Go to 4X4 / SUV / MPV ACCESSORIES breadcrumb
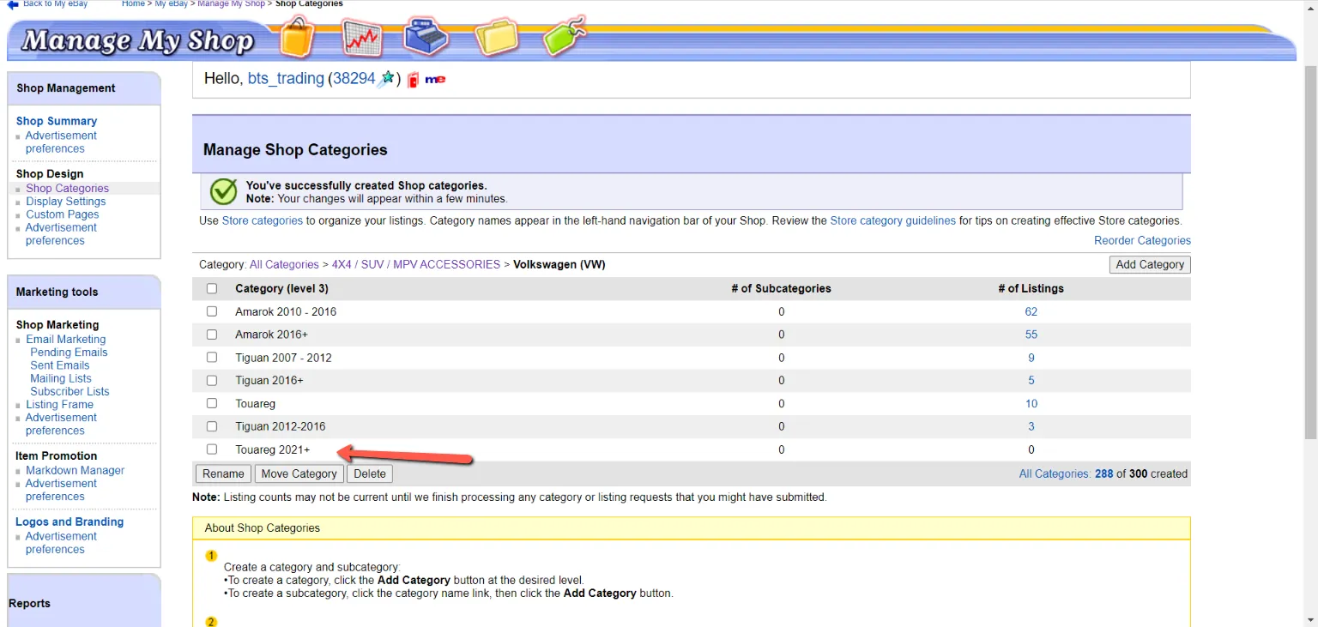The image size is (1318, 627). coord(416,265)
